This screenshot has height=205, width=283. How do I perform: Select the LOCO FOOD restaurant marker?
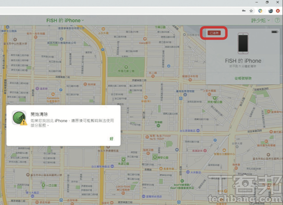pyautogui.click(x=123, y=193)
